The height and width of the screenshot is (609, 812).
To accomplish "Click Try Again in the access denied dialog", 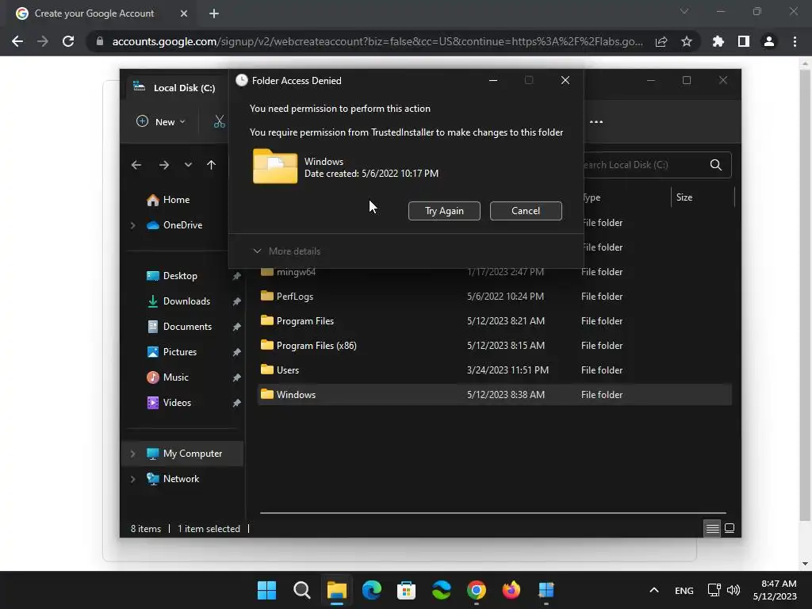I will (444, 211).
